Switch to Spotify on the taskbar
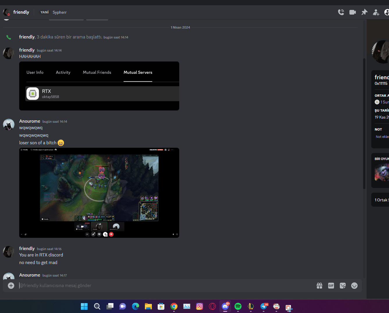This screenshot has height=313, width=389. point(238,306)
